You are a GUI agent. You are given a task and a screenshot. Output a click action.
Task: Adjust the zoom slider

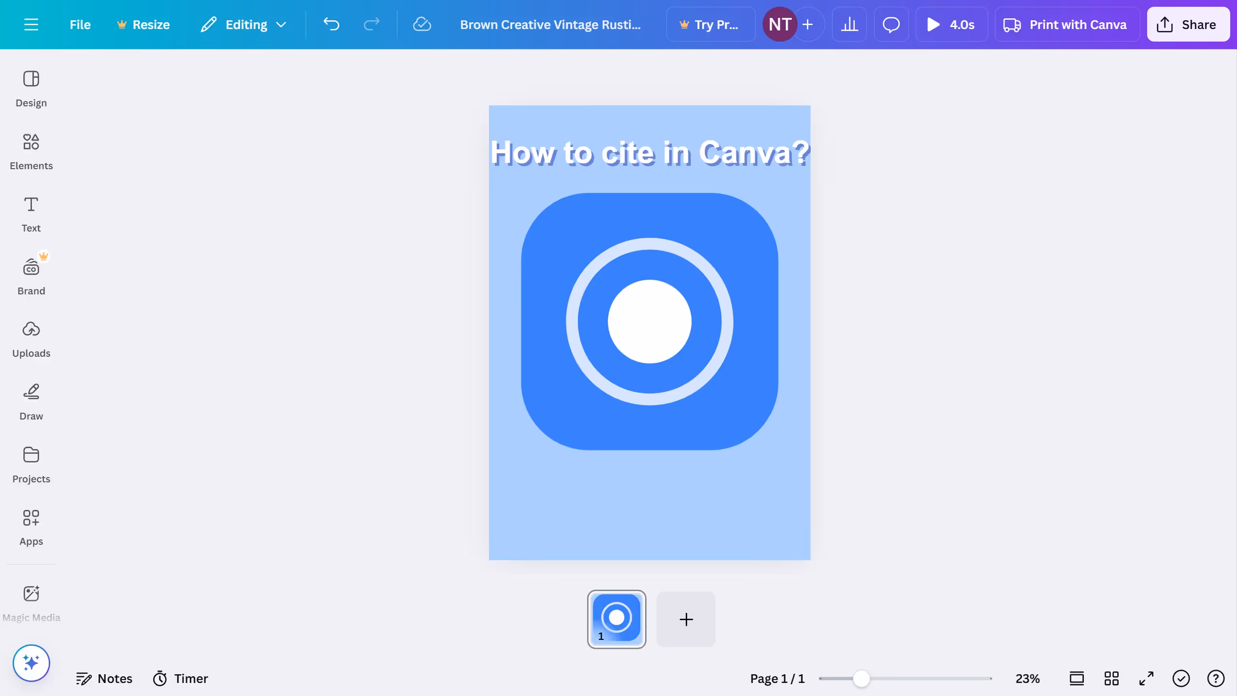(x=861, y=678)
